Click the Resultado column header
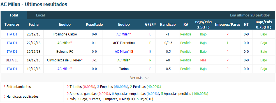This screenshot has height=103, width=276. click(94, 25)
